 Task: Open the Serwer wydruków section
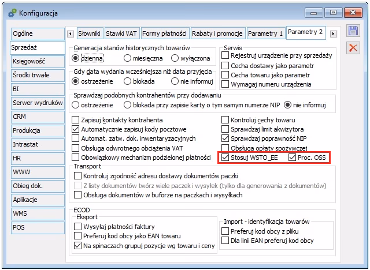click(x=36, y=103)
